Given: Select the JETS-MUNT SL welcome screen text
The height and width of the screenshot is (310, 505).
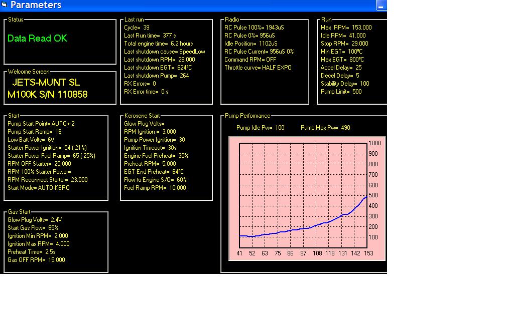Looking at the screenshot, I should [x=46, y=83].
